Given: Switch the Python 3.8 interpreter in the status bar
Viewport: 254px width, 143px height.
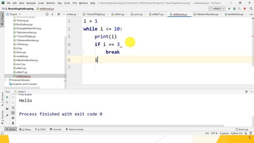Looking at the screenshot, I should click(x=237, y=133).
